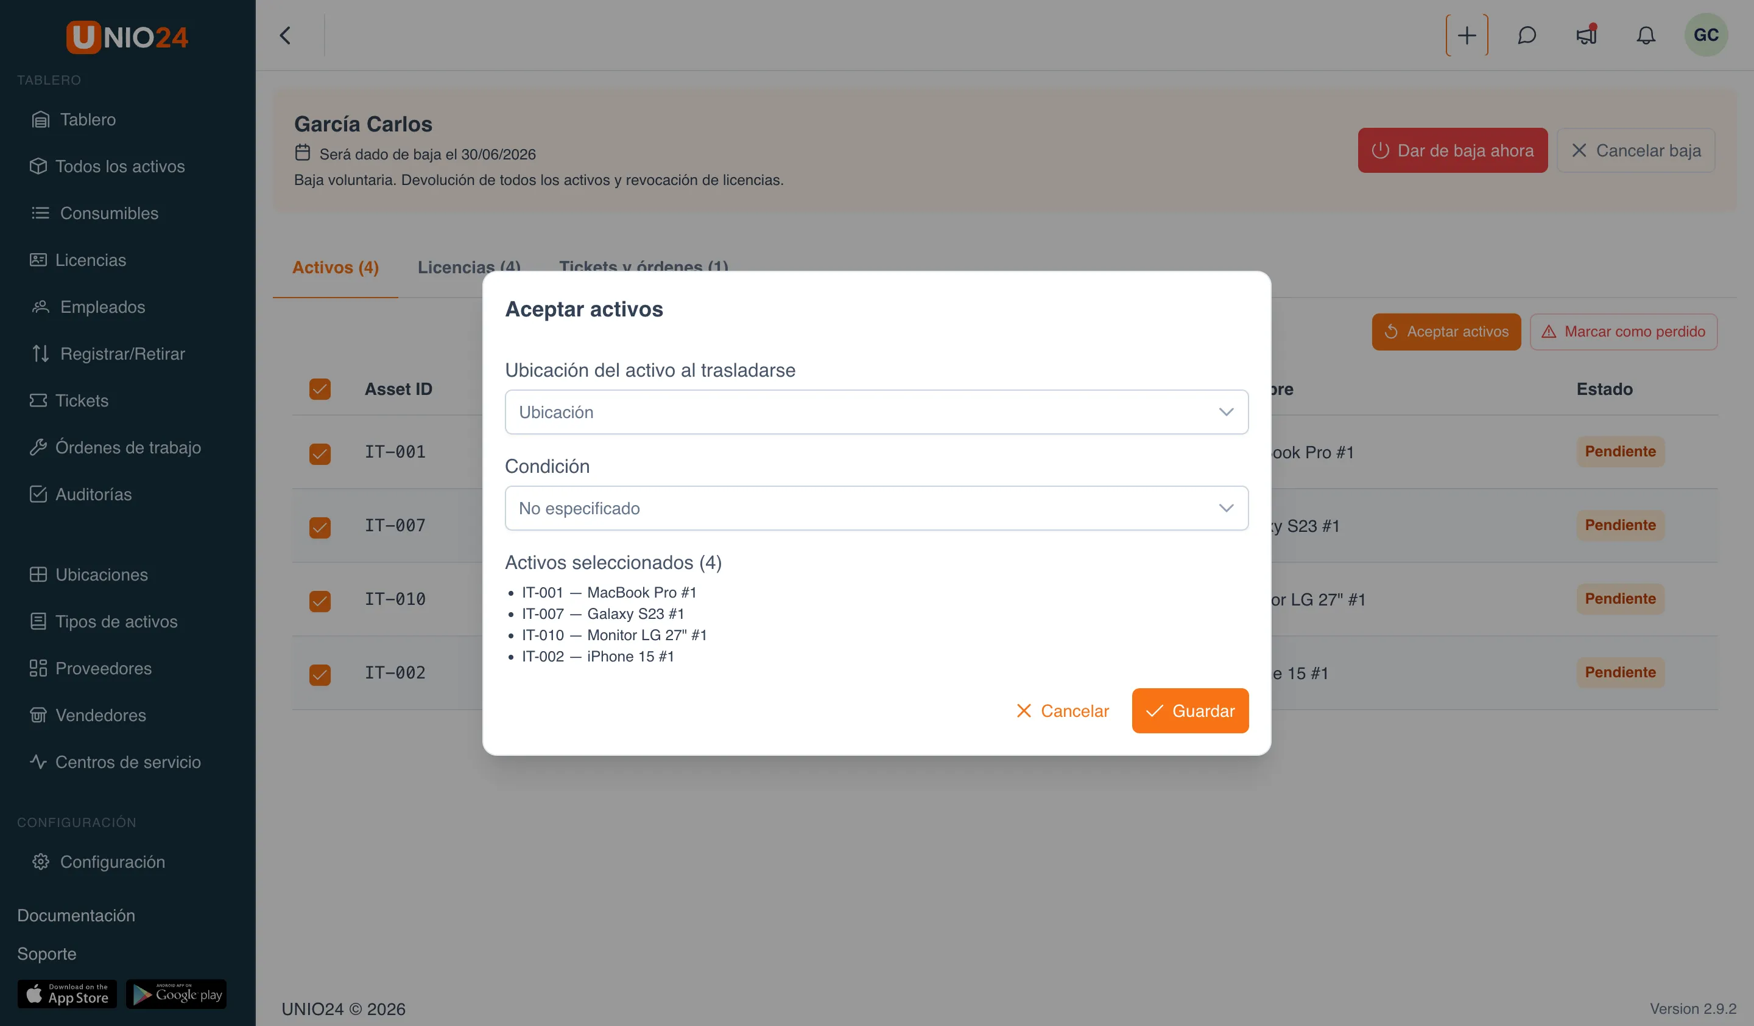This screenshot has width=1754, height=1026.
Task: Click Cancelar in the dialog
Action: (1062, 711)
